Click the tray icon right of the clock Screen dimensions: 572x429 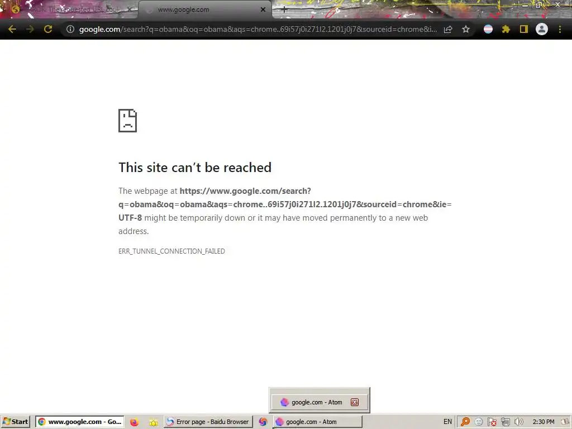[566, 422]
